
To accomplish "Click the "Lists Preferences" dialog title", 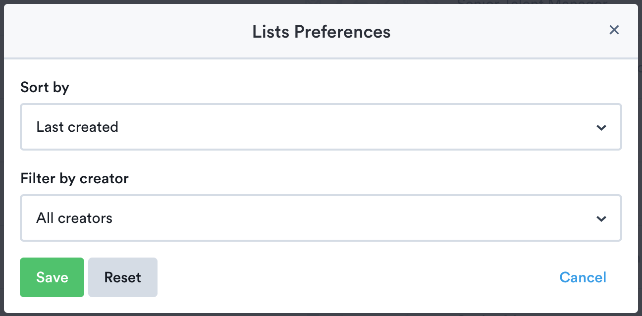I will [x=321, y=32].
